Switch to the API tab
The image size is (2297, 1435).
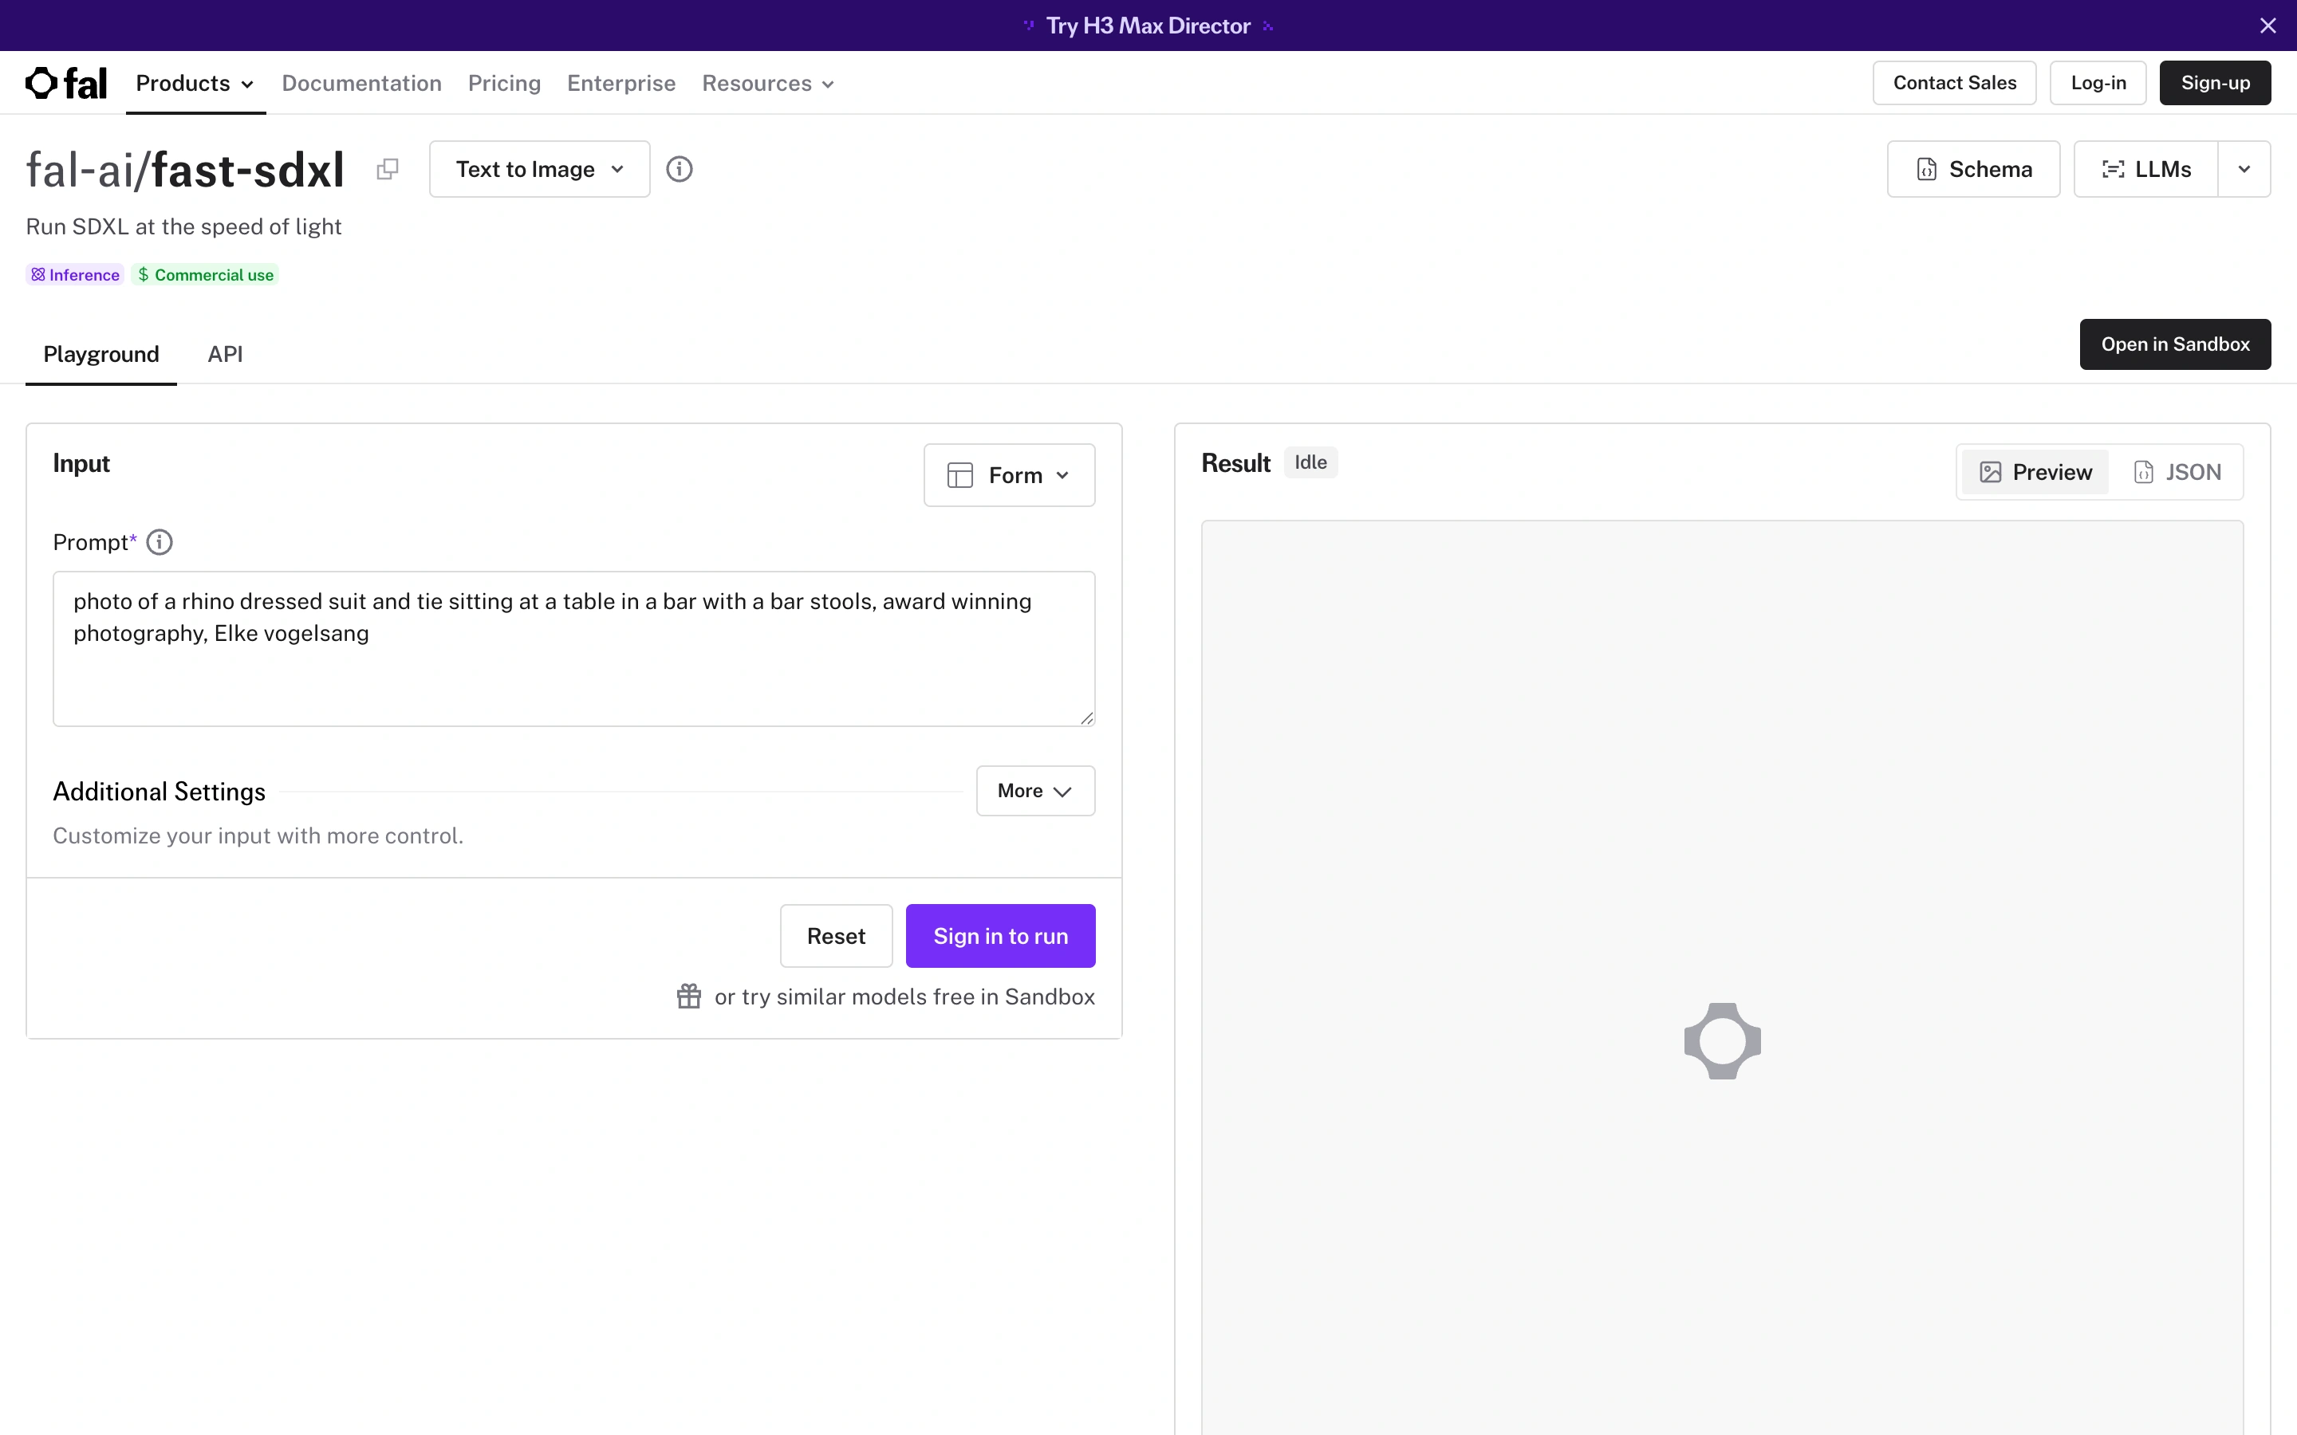[225, 354]
